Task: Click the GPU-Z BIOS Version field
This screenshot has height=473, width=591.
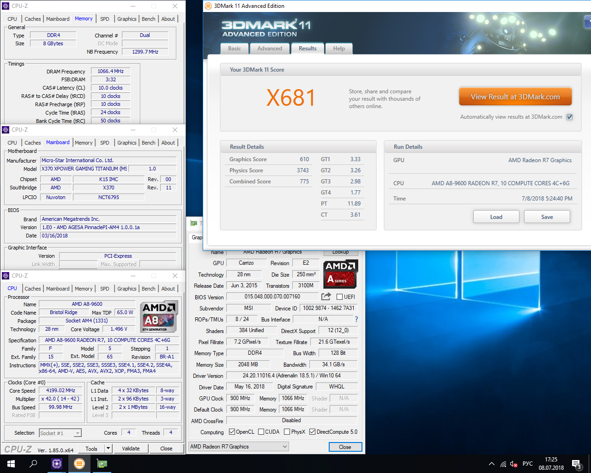Action: click(272, 297)
